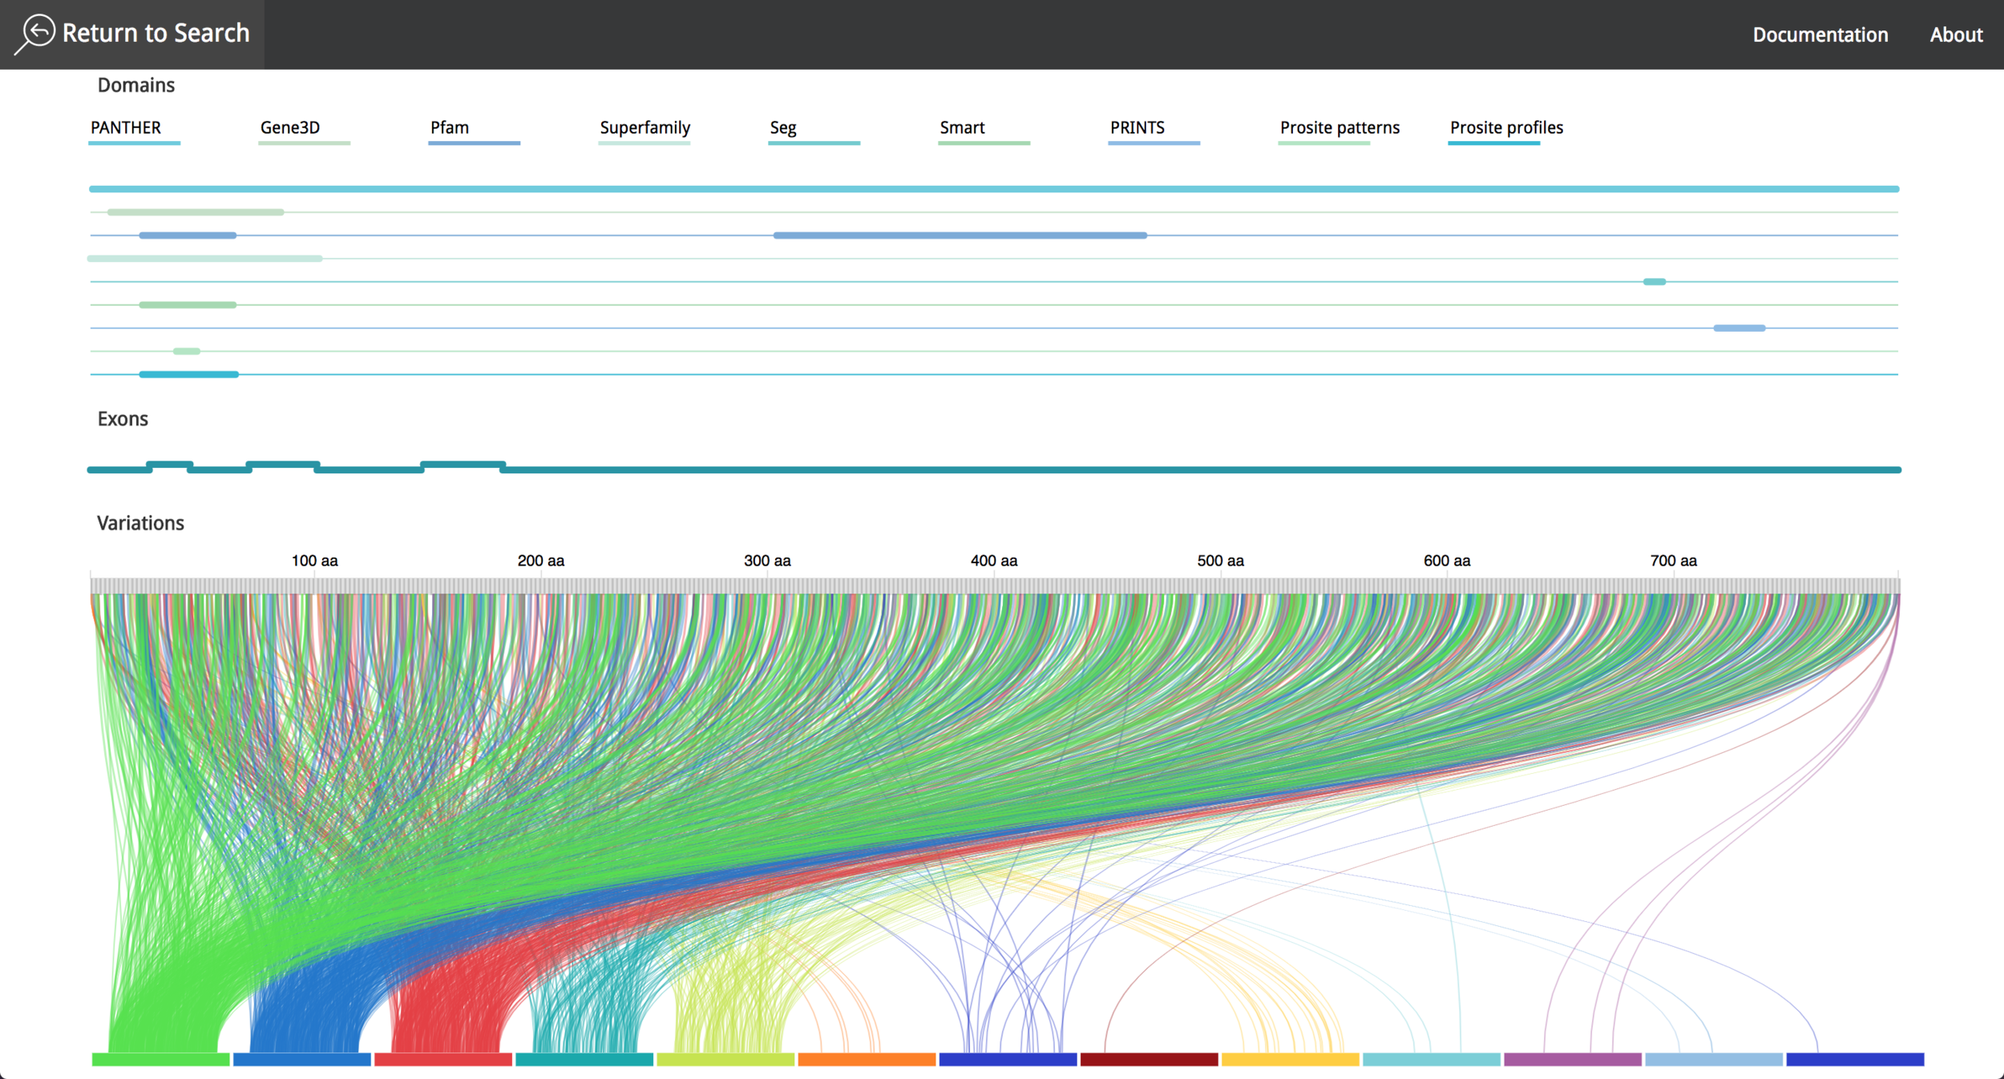Select the purple variation category bar
This screenshot has width=2004, height=1079.
click(x=1573, y=1060)
